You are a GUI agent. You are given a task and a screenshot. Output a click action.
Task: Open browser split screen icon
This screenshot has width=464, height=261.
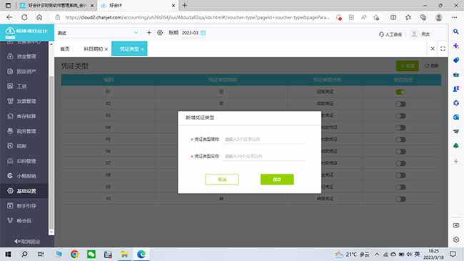393,17
